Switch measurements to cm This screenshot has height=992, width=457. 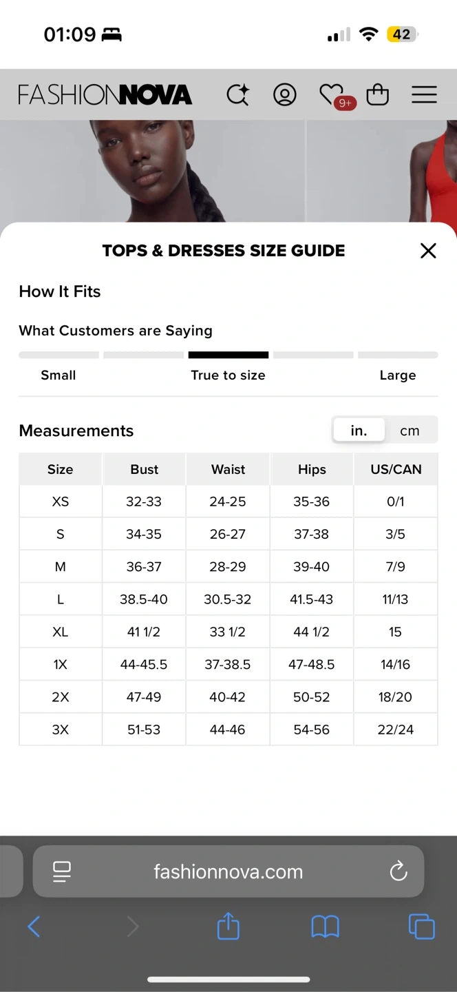[x=410, y=431]
